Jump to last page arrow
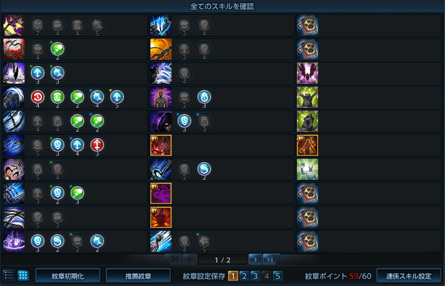Viewport: 445px width, 286px height. (x=269, y=259)
